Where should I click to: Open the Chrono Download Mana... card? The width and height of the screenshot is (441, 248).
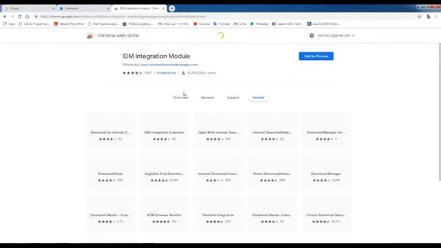pos(326,214)
